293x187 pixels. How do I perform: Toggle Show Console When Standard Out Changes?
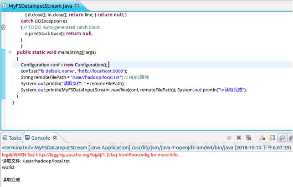pyautogui.click(x=282, y=138)
